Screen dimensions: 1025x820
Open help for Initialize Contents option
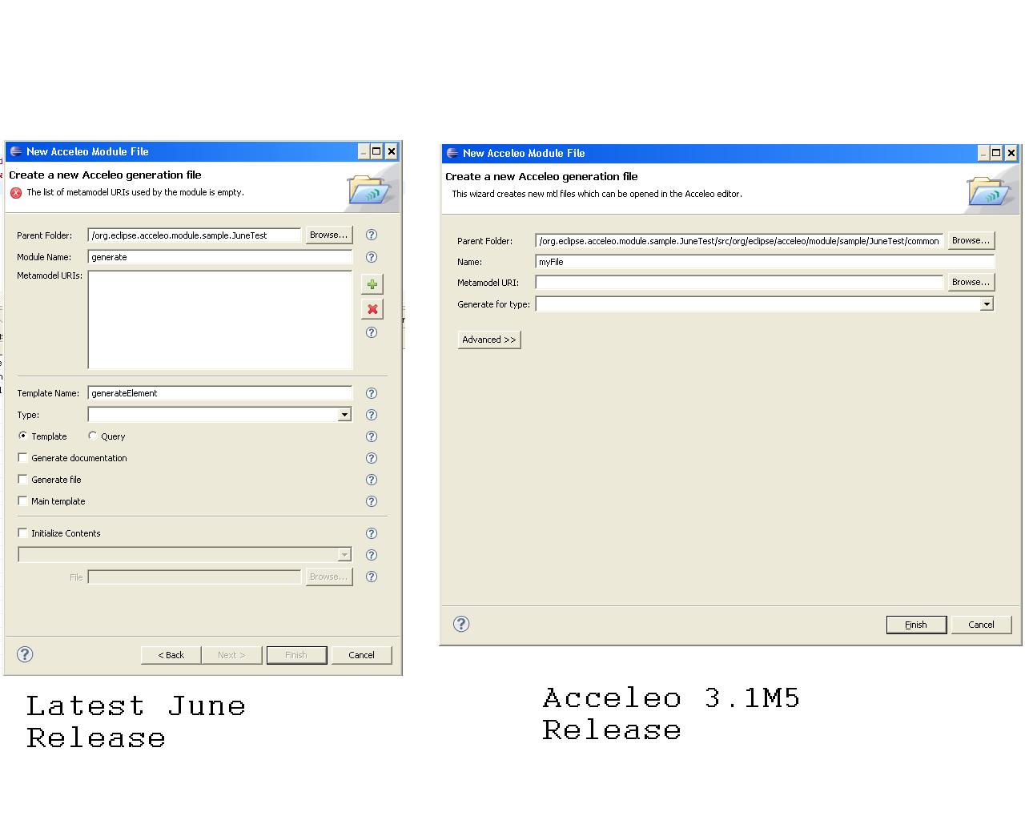click(x=372, y=533)
